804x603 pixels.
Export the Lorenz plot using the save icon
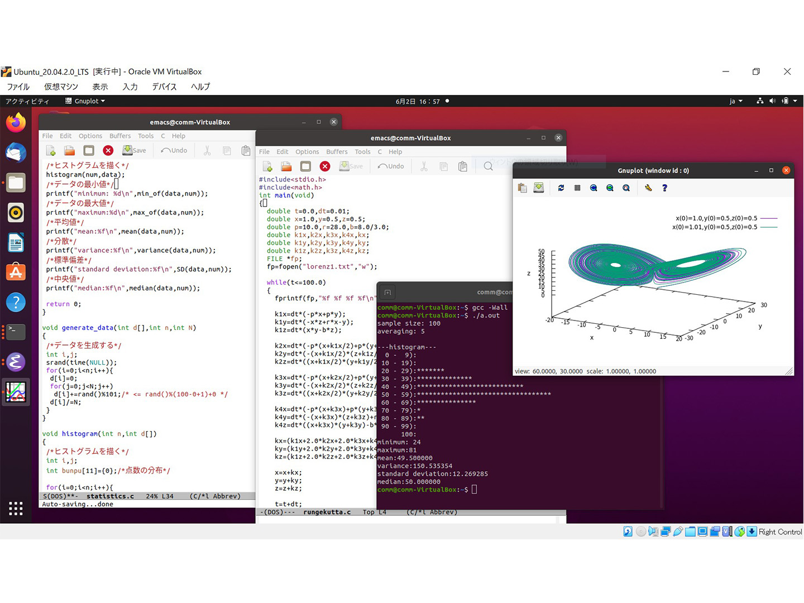(538, 188)
